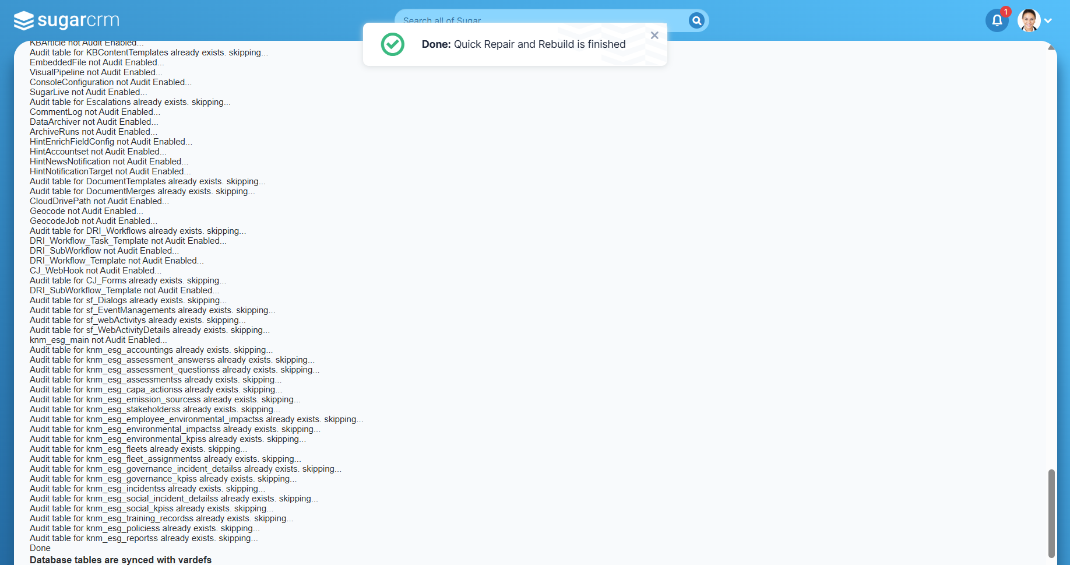This screenshot has width=1070, height=565.
Task: Click 'Audit table for Escalations already exists' line
Action: 130,102
